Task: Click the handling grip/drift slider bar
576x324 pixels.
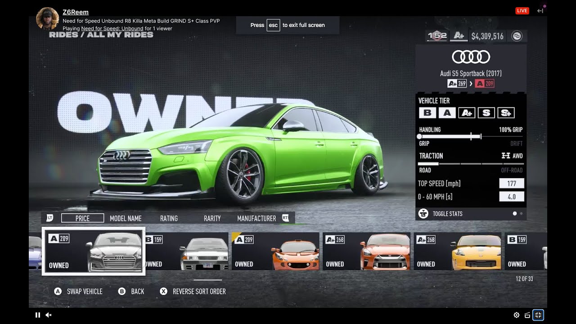Action: coord(471,136)
